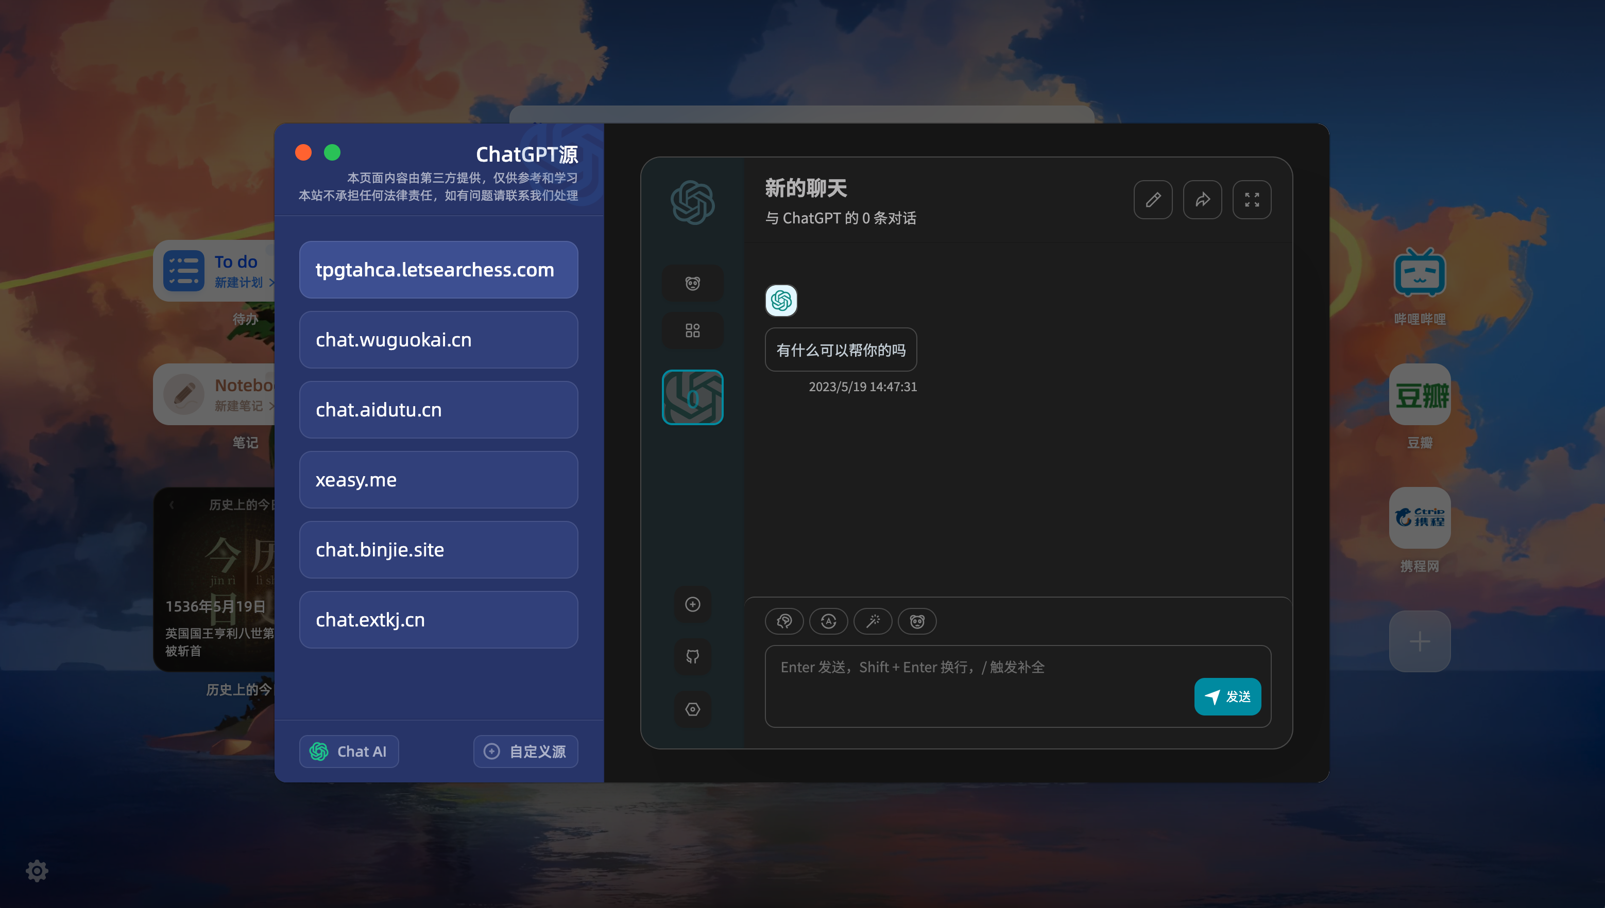1605x908 pixels.
Task: Click the brain icon above the input box
Action: (x=784, y=621)
